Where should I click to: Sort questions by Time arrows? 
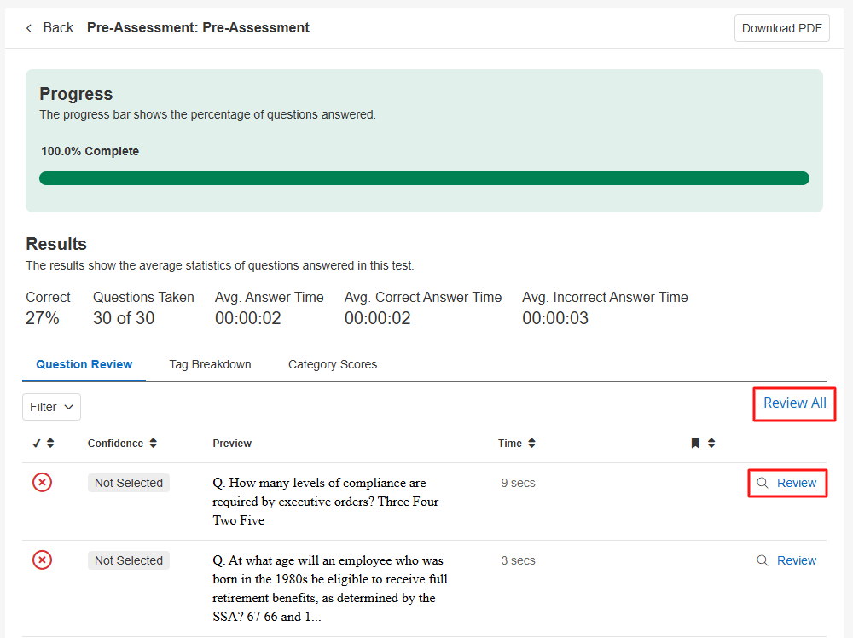(531, 444)
